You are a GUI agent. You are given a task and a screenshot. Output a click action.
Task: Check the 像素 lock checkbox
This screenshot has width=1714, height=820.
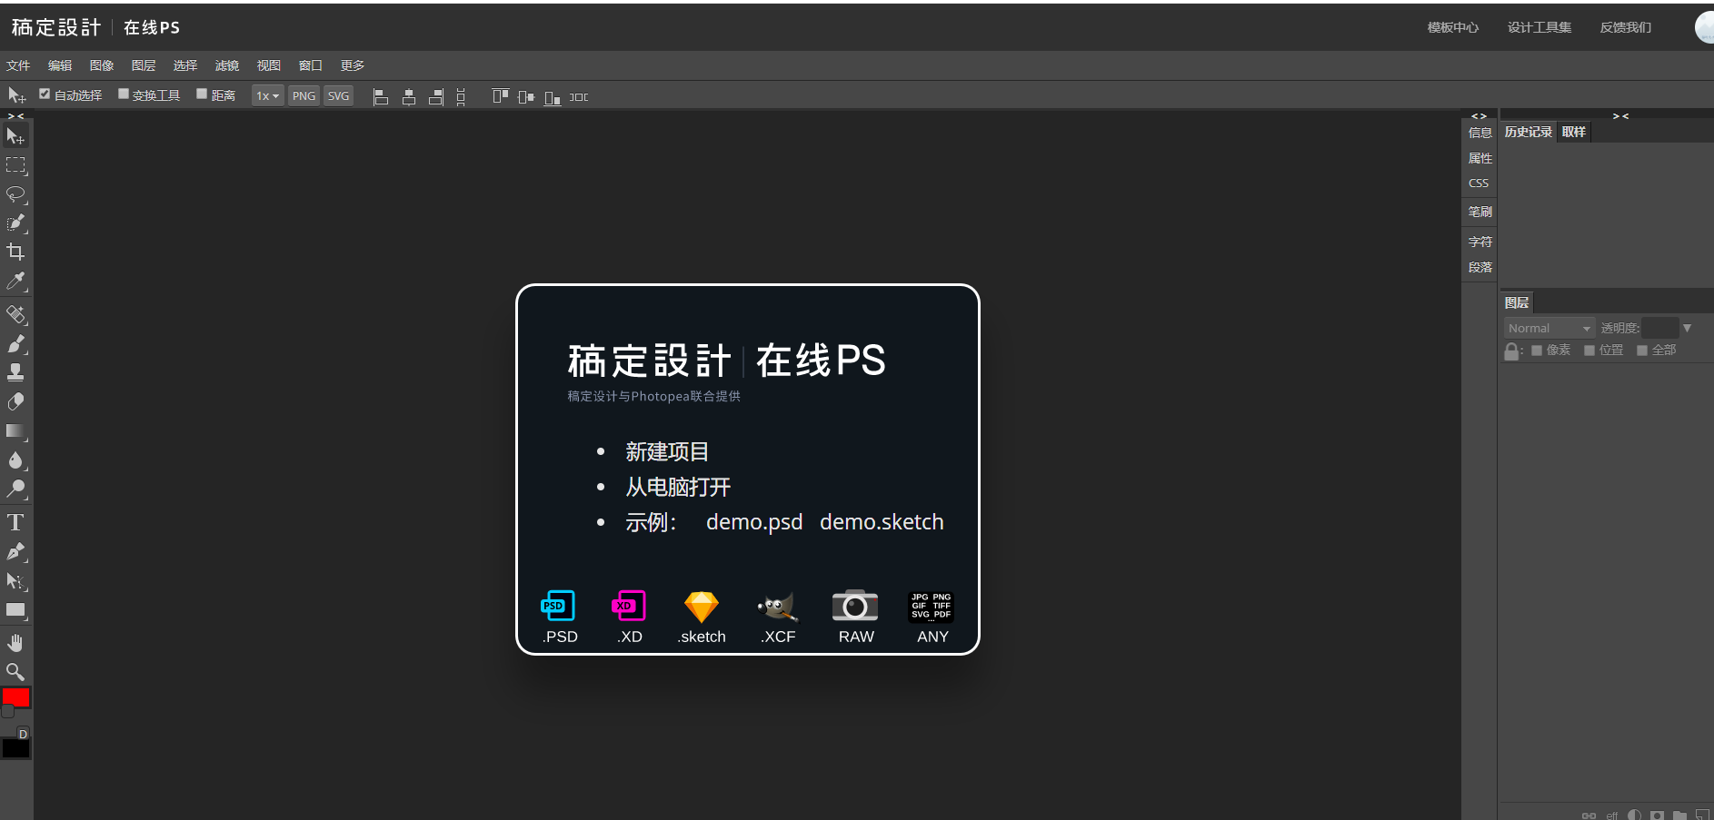pyautogui.click(x=1537, y=351)
